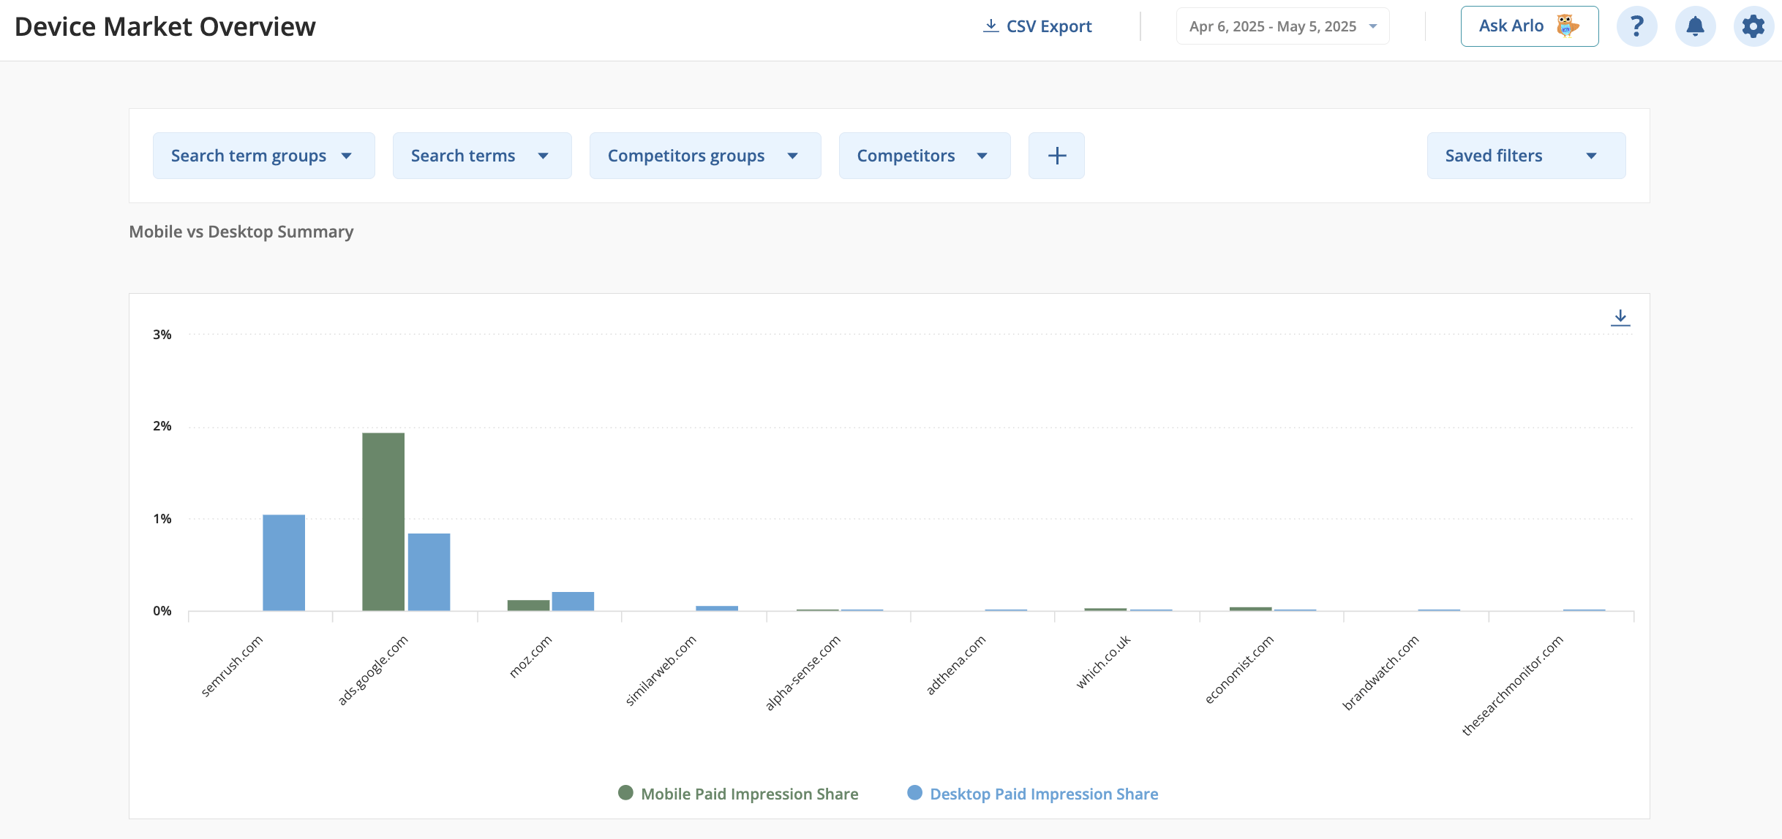Expand Search terms dropdown

pos(482,156)
